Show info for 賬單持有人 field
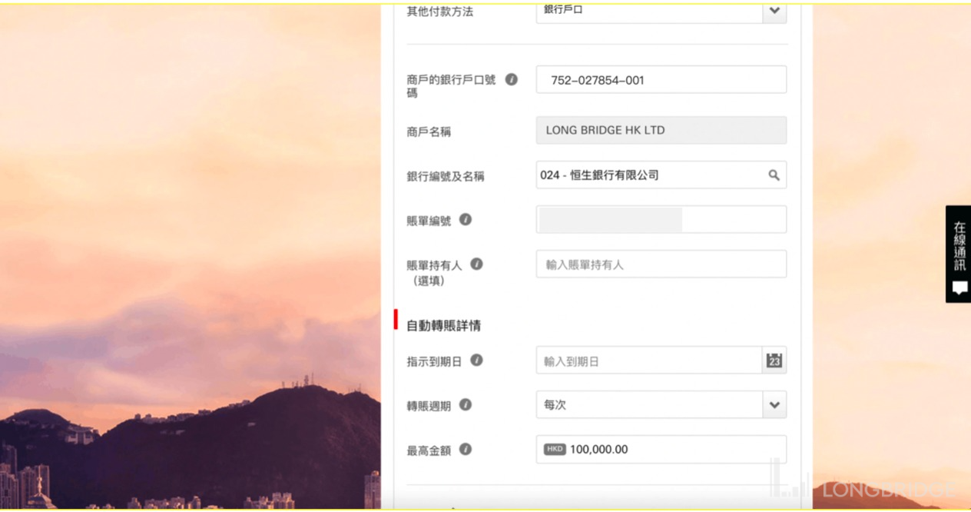The height and width of the screenshot is (512, 971). (x=476, y=264)
